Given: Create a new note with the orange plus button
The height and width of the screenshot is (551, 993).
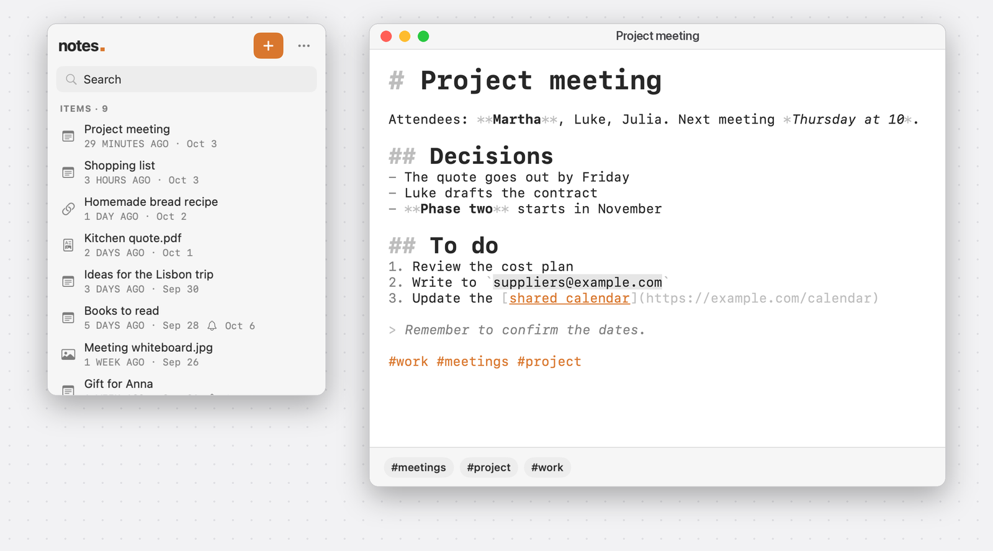Looking at the screenshot, I should pos(268,46).
